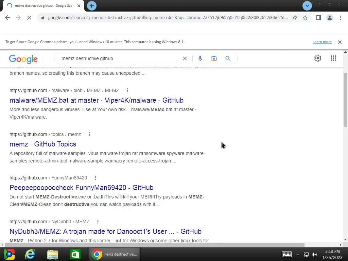Open memz GitHub Topics result

[x=42, y=144]
